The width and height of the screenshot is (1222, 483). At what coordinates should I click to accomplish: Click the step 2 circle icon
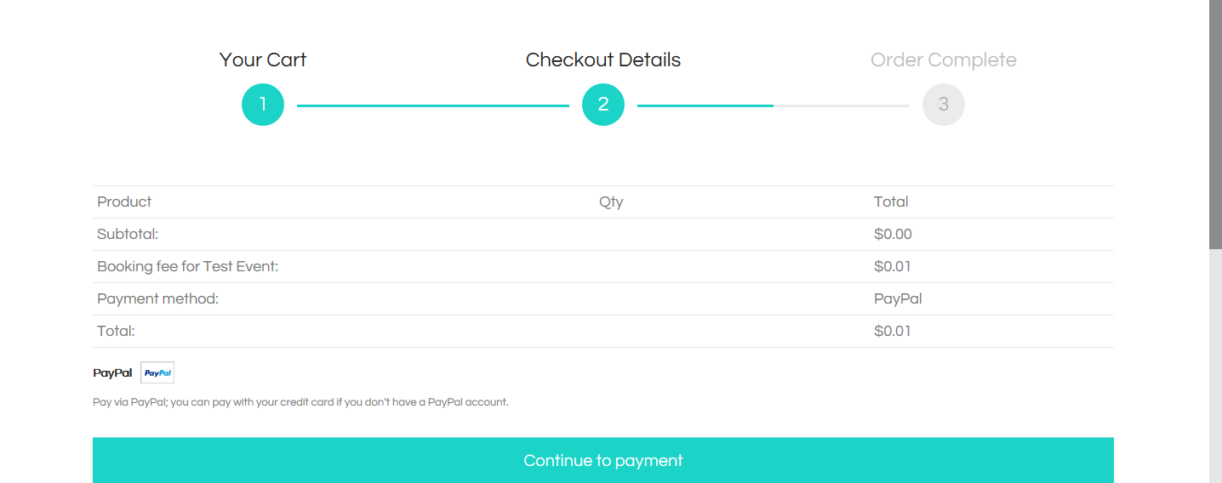(603, 105)
